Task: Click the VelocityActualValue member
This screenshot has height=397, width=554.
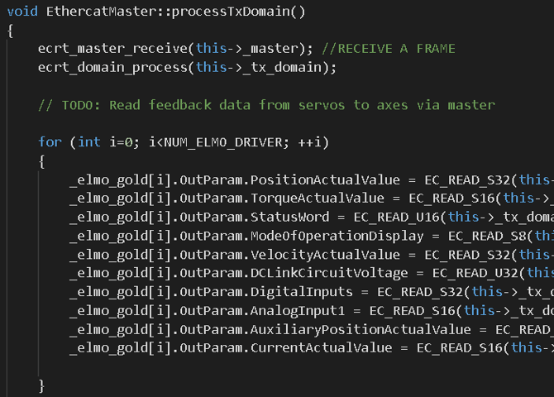Action: [x=325, y=254]
